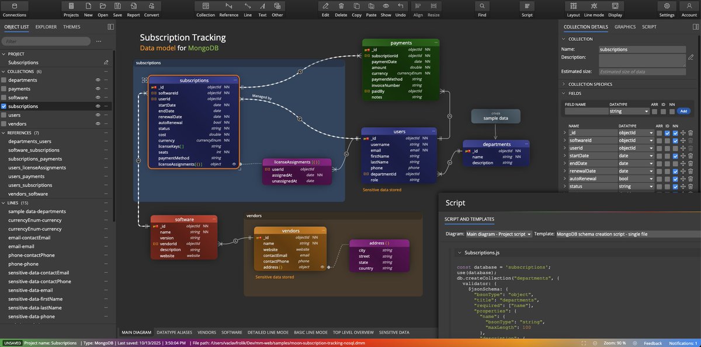Collapse the Subscriptions.js script section
Screen dimensions: 701x347
tap(459, 253)
